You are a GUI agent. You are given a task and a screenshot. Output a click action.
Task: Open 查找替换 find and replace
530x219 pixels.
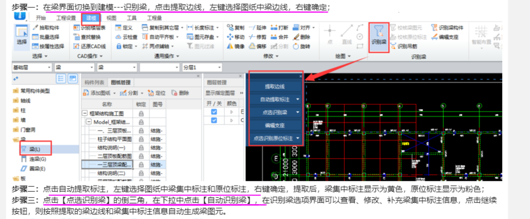87,37
